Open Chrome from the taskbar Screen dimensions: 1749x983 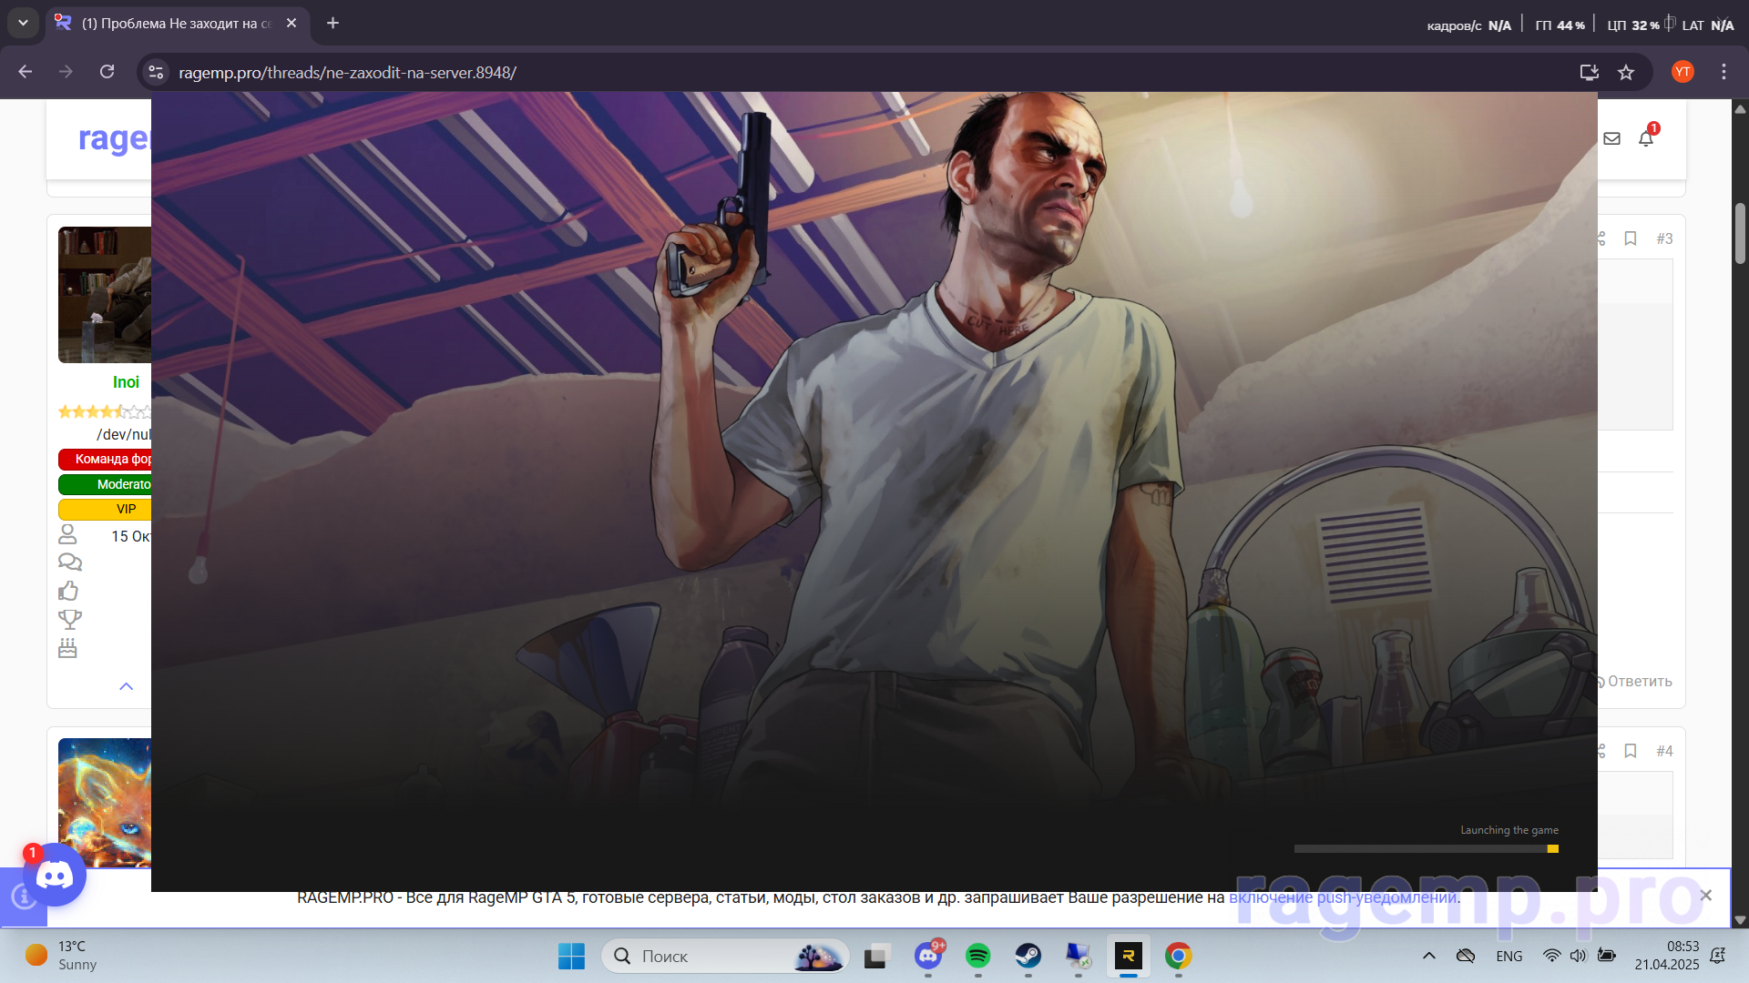pos(1178,956)
